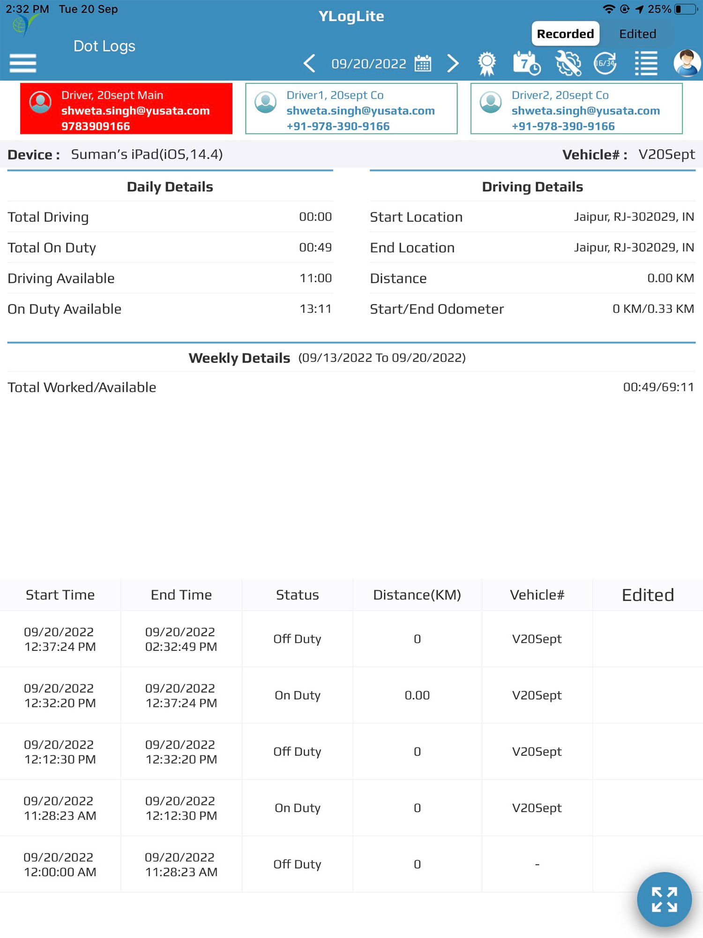Tap the Daily Details heading
This screenshot has width=703, height=938.
pyautogui.click(x=170, y=187)
